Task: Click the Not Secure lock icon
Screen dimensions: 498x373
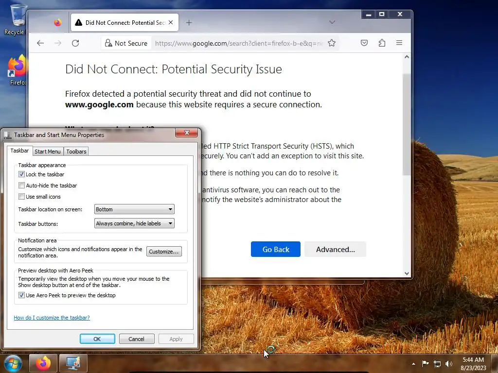Action: coord(108,43)
